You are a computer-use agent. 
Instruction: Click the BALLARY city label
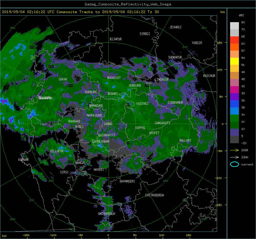click(185, 140)
